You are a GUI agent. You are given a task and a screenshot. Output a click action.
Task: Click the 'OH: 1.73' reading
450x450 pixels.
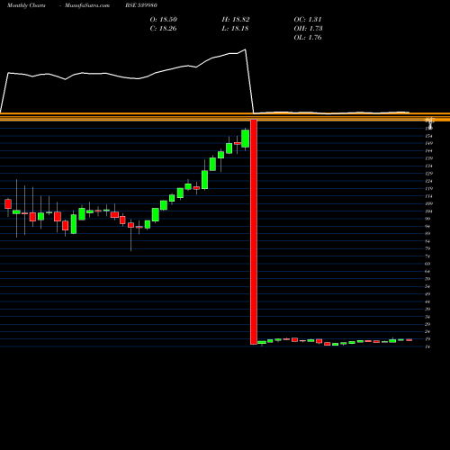click(x=308, y=29)
